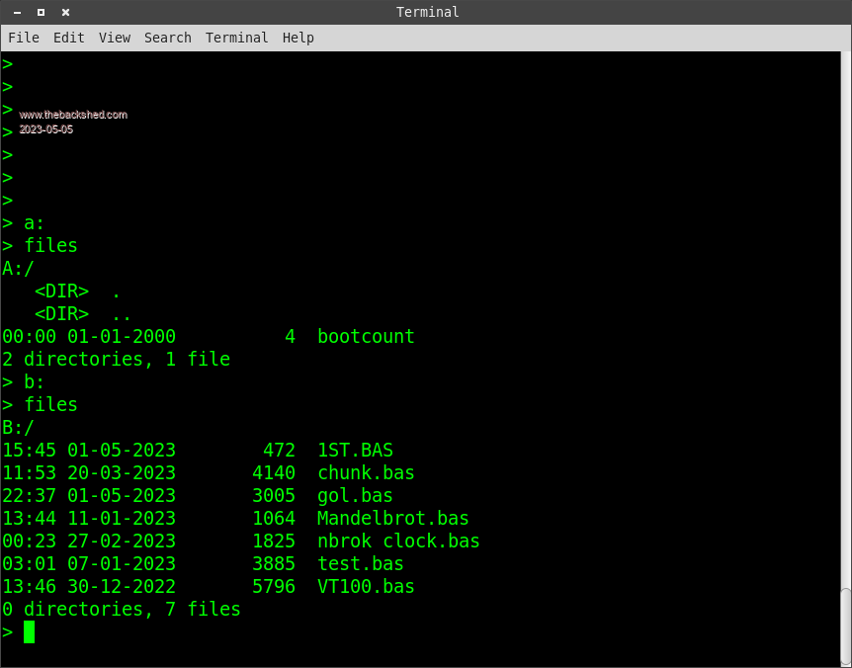
Task: Maximize the Terminal window
Action: 42,12
